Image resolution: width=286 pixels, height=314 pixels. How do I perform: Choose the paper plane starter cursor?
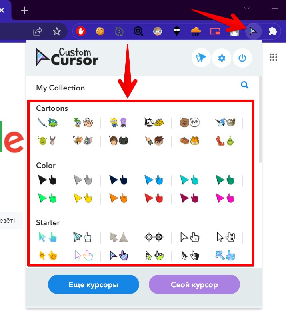82,237
